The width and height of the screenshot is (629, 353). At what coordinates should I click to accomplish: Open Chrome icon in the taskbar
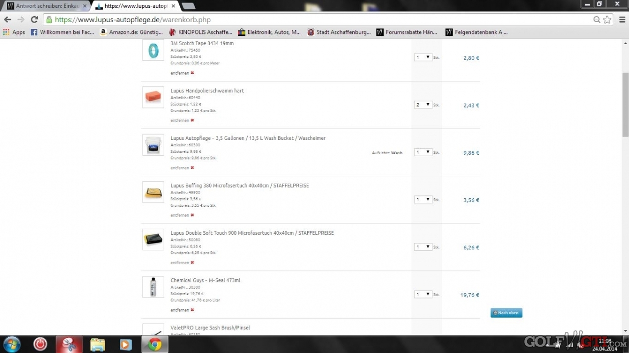(x=155, y=344)
